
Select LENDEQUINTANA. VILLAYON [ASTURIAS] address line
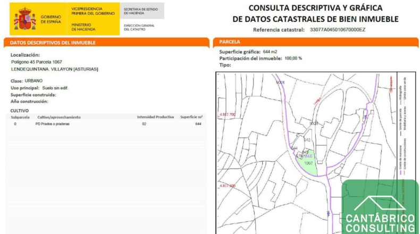click(x=55, y=69)
